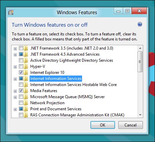Expand the .NET Framework 4.5 Advanced Services node
Image resolution: width=155 pixels, height=142 pixels.
click(x=15, y=55)
